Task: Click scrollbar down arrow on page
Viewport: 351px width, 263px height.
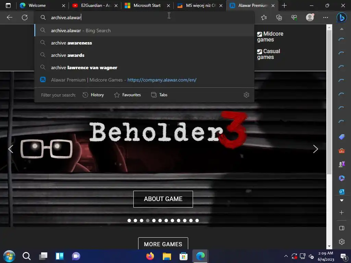Action: [x=329, y=246]
